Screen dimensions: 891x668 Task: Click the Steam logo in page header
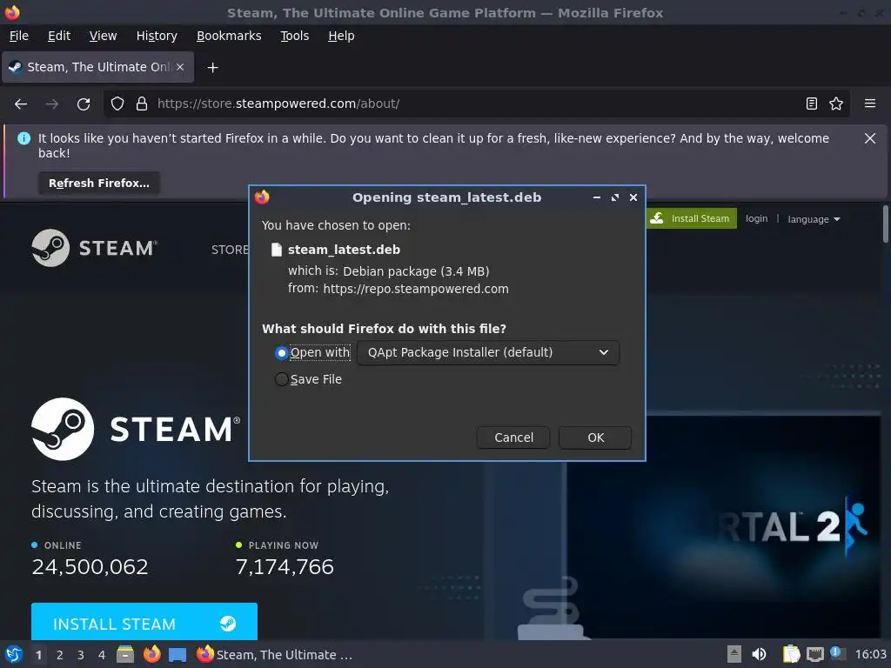pyautogui.click(x=94, y=248)
